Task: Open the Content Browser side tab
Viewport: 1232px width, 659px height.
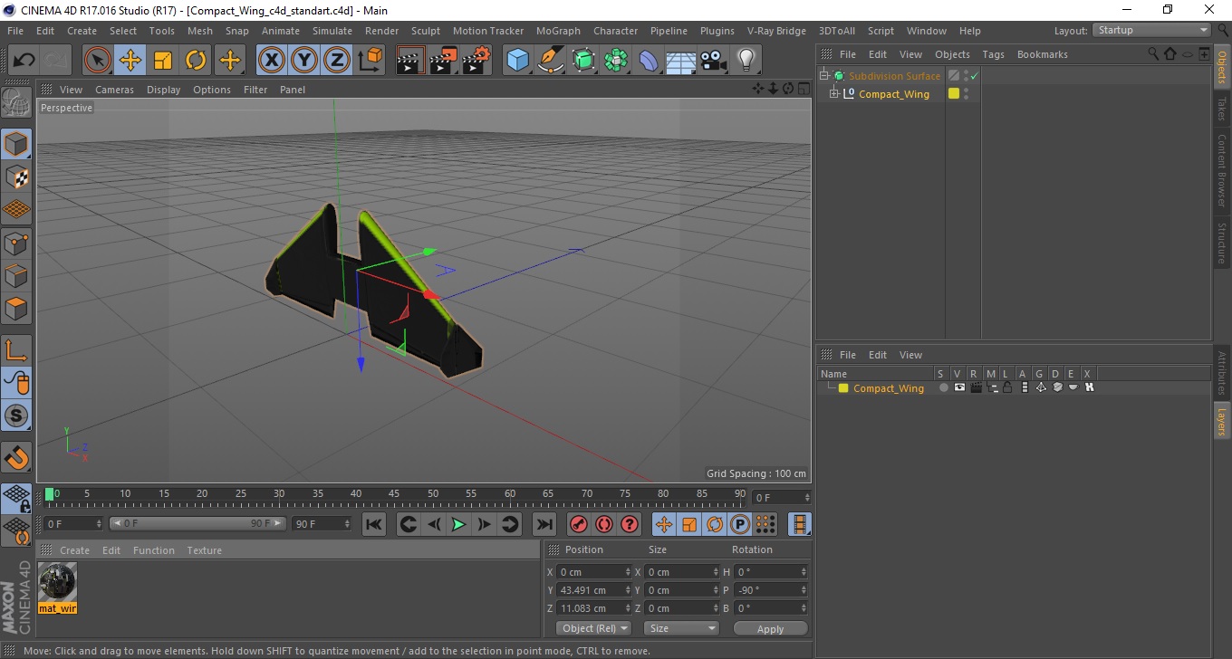Action: (1222, 170)
